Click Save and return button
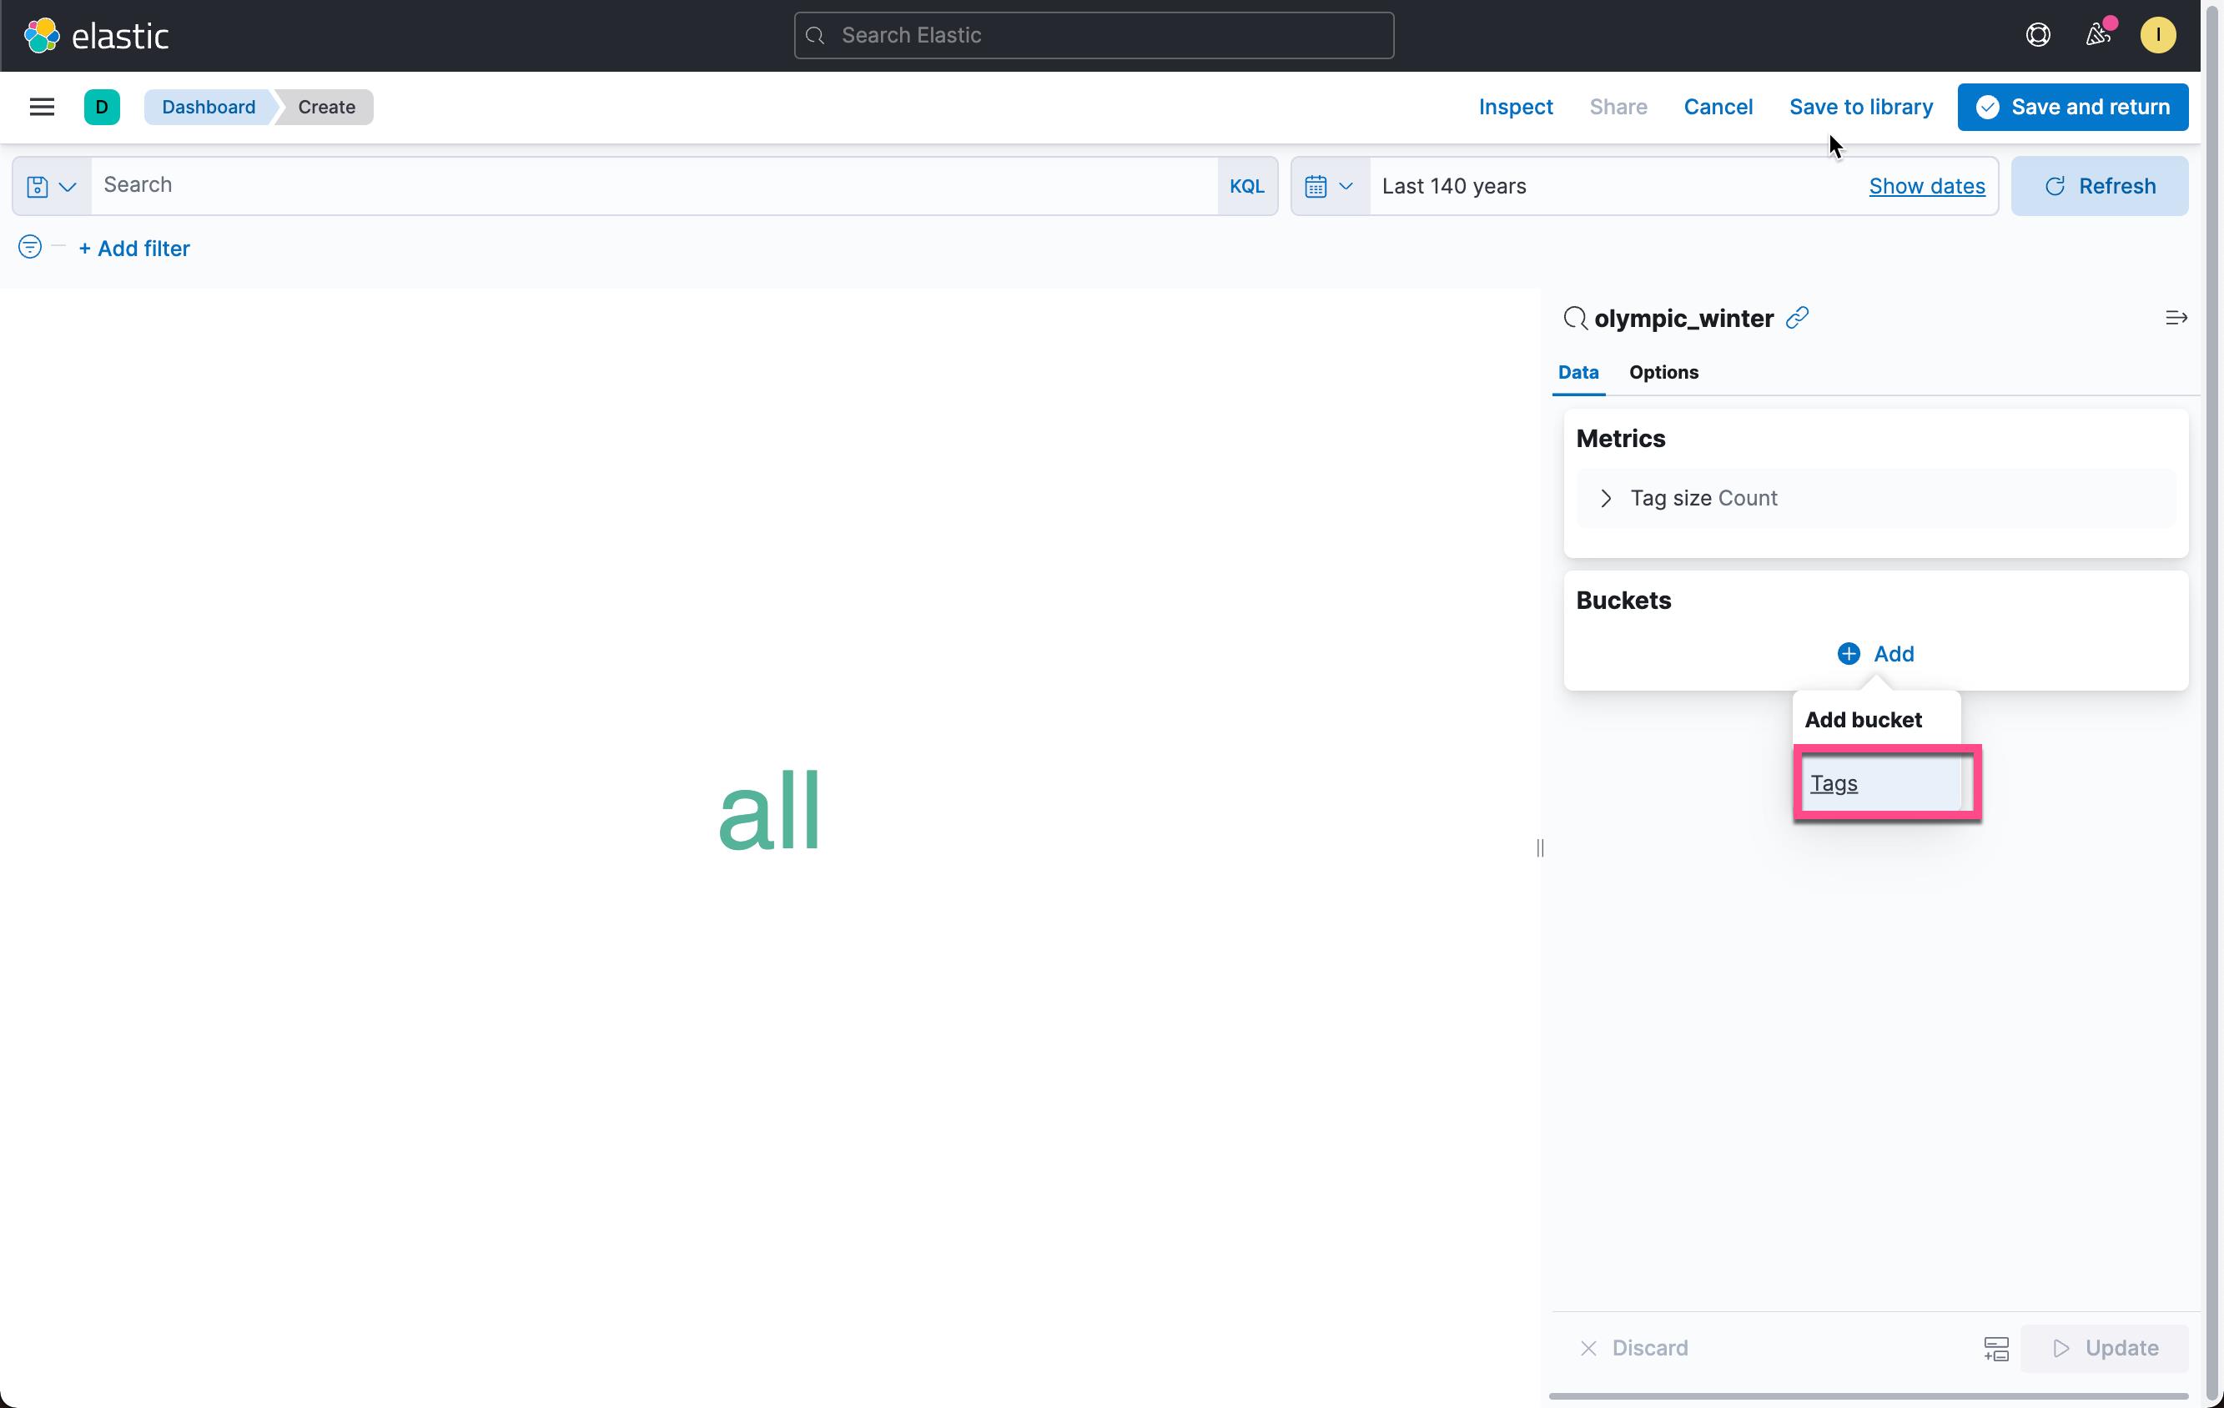 2072,107
